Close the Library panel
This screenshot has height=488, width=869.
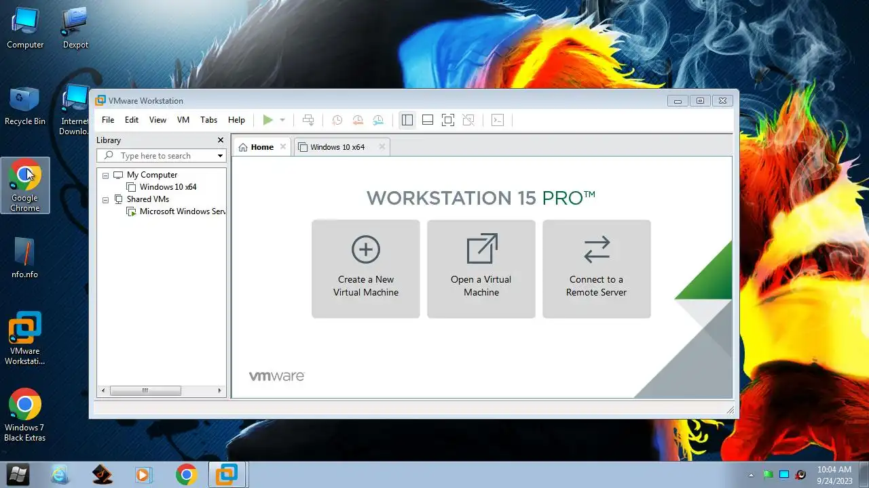(x=221, y=140)
